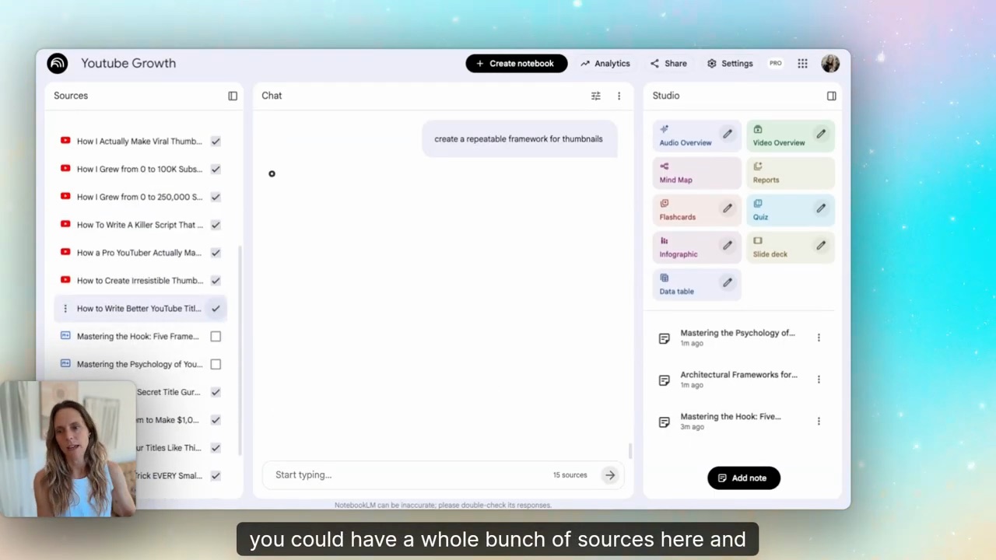Check Mastering the Hook: Five Frame source
Viewport: 996px width, 560px height.
216,337
